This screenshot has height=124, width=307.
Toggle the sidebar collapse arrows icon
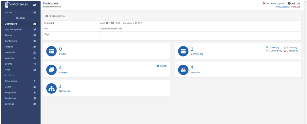coord(35,5)
